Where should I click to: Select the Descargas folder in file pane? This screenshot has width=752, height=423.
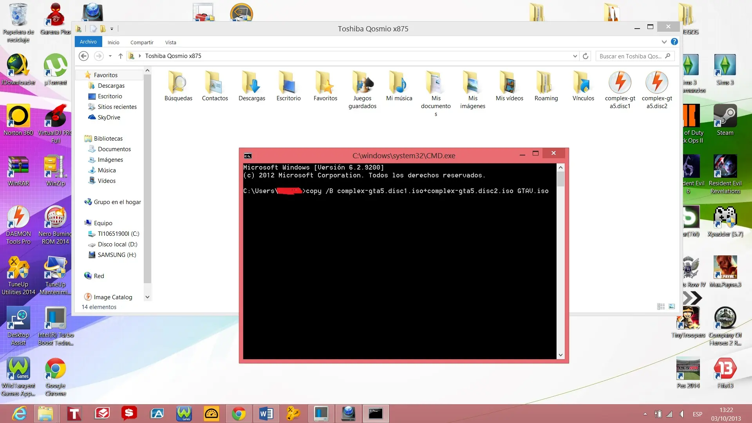coord(252,87)
